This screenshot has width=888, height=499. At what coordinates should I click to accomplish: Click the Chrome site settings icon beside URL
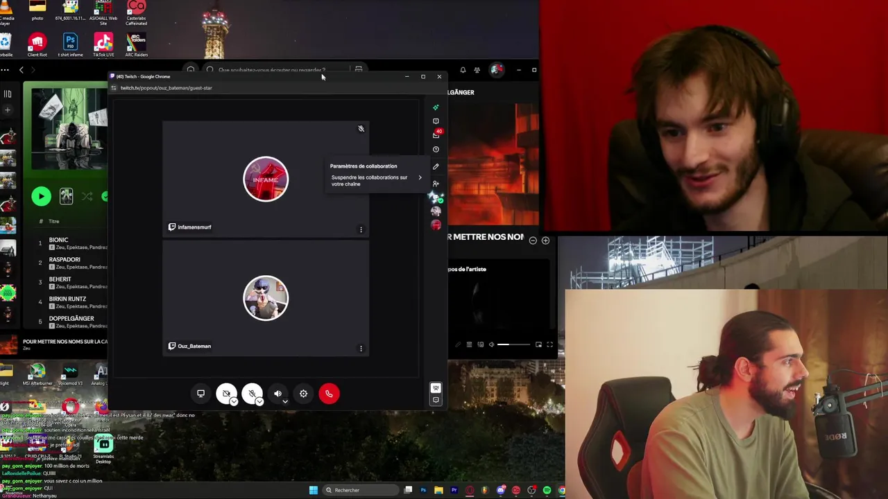114,88
